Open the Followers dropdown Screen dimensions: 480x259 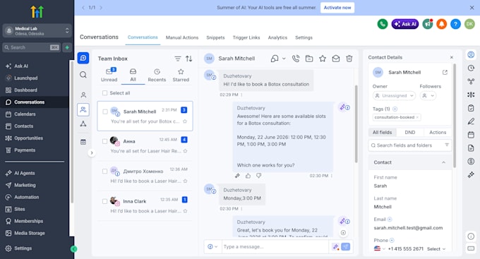tap(428, 96)
